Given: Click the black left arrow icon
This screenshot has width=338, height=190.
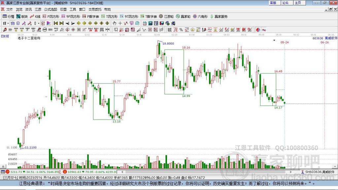Looking at the screenshot, I should pos(67,23).
